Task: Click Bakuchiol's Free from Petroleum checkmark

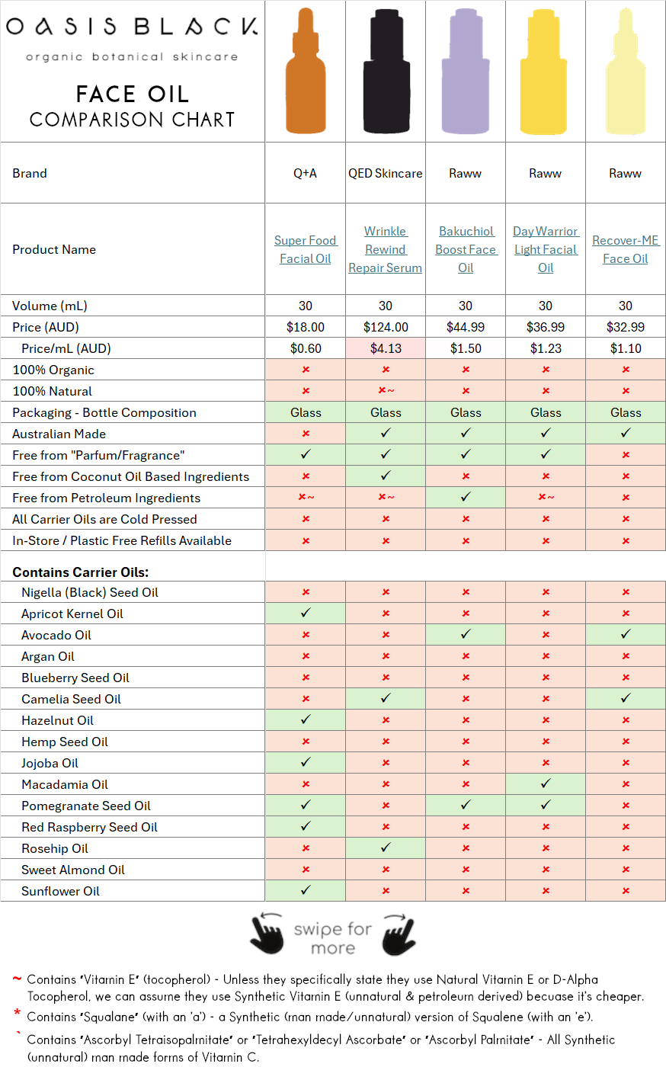Action: pyautogui.click(x=466, y=497)
